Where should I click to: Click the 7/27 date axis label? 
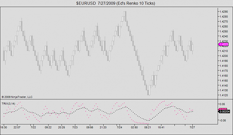click(x=192, y=128)
